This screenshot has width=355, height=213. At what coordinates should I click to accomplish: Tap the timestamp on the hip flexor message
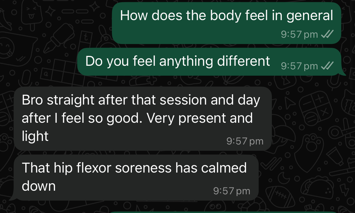click(232, 191)
